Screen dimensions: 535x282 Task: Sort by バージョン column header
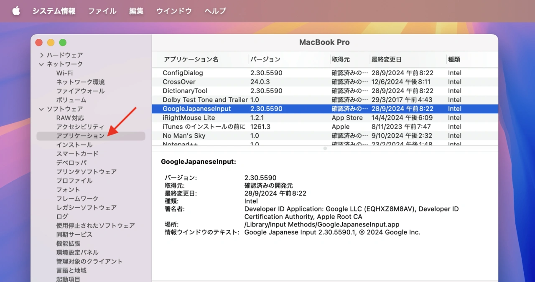click(265, 59)
